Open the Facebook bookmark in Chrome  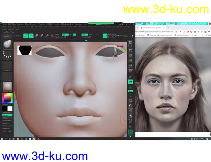click(152, 35)
